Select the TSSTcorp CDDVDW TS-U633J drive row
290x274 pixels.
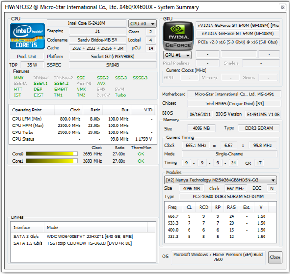click(x=83, y=243)
